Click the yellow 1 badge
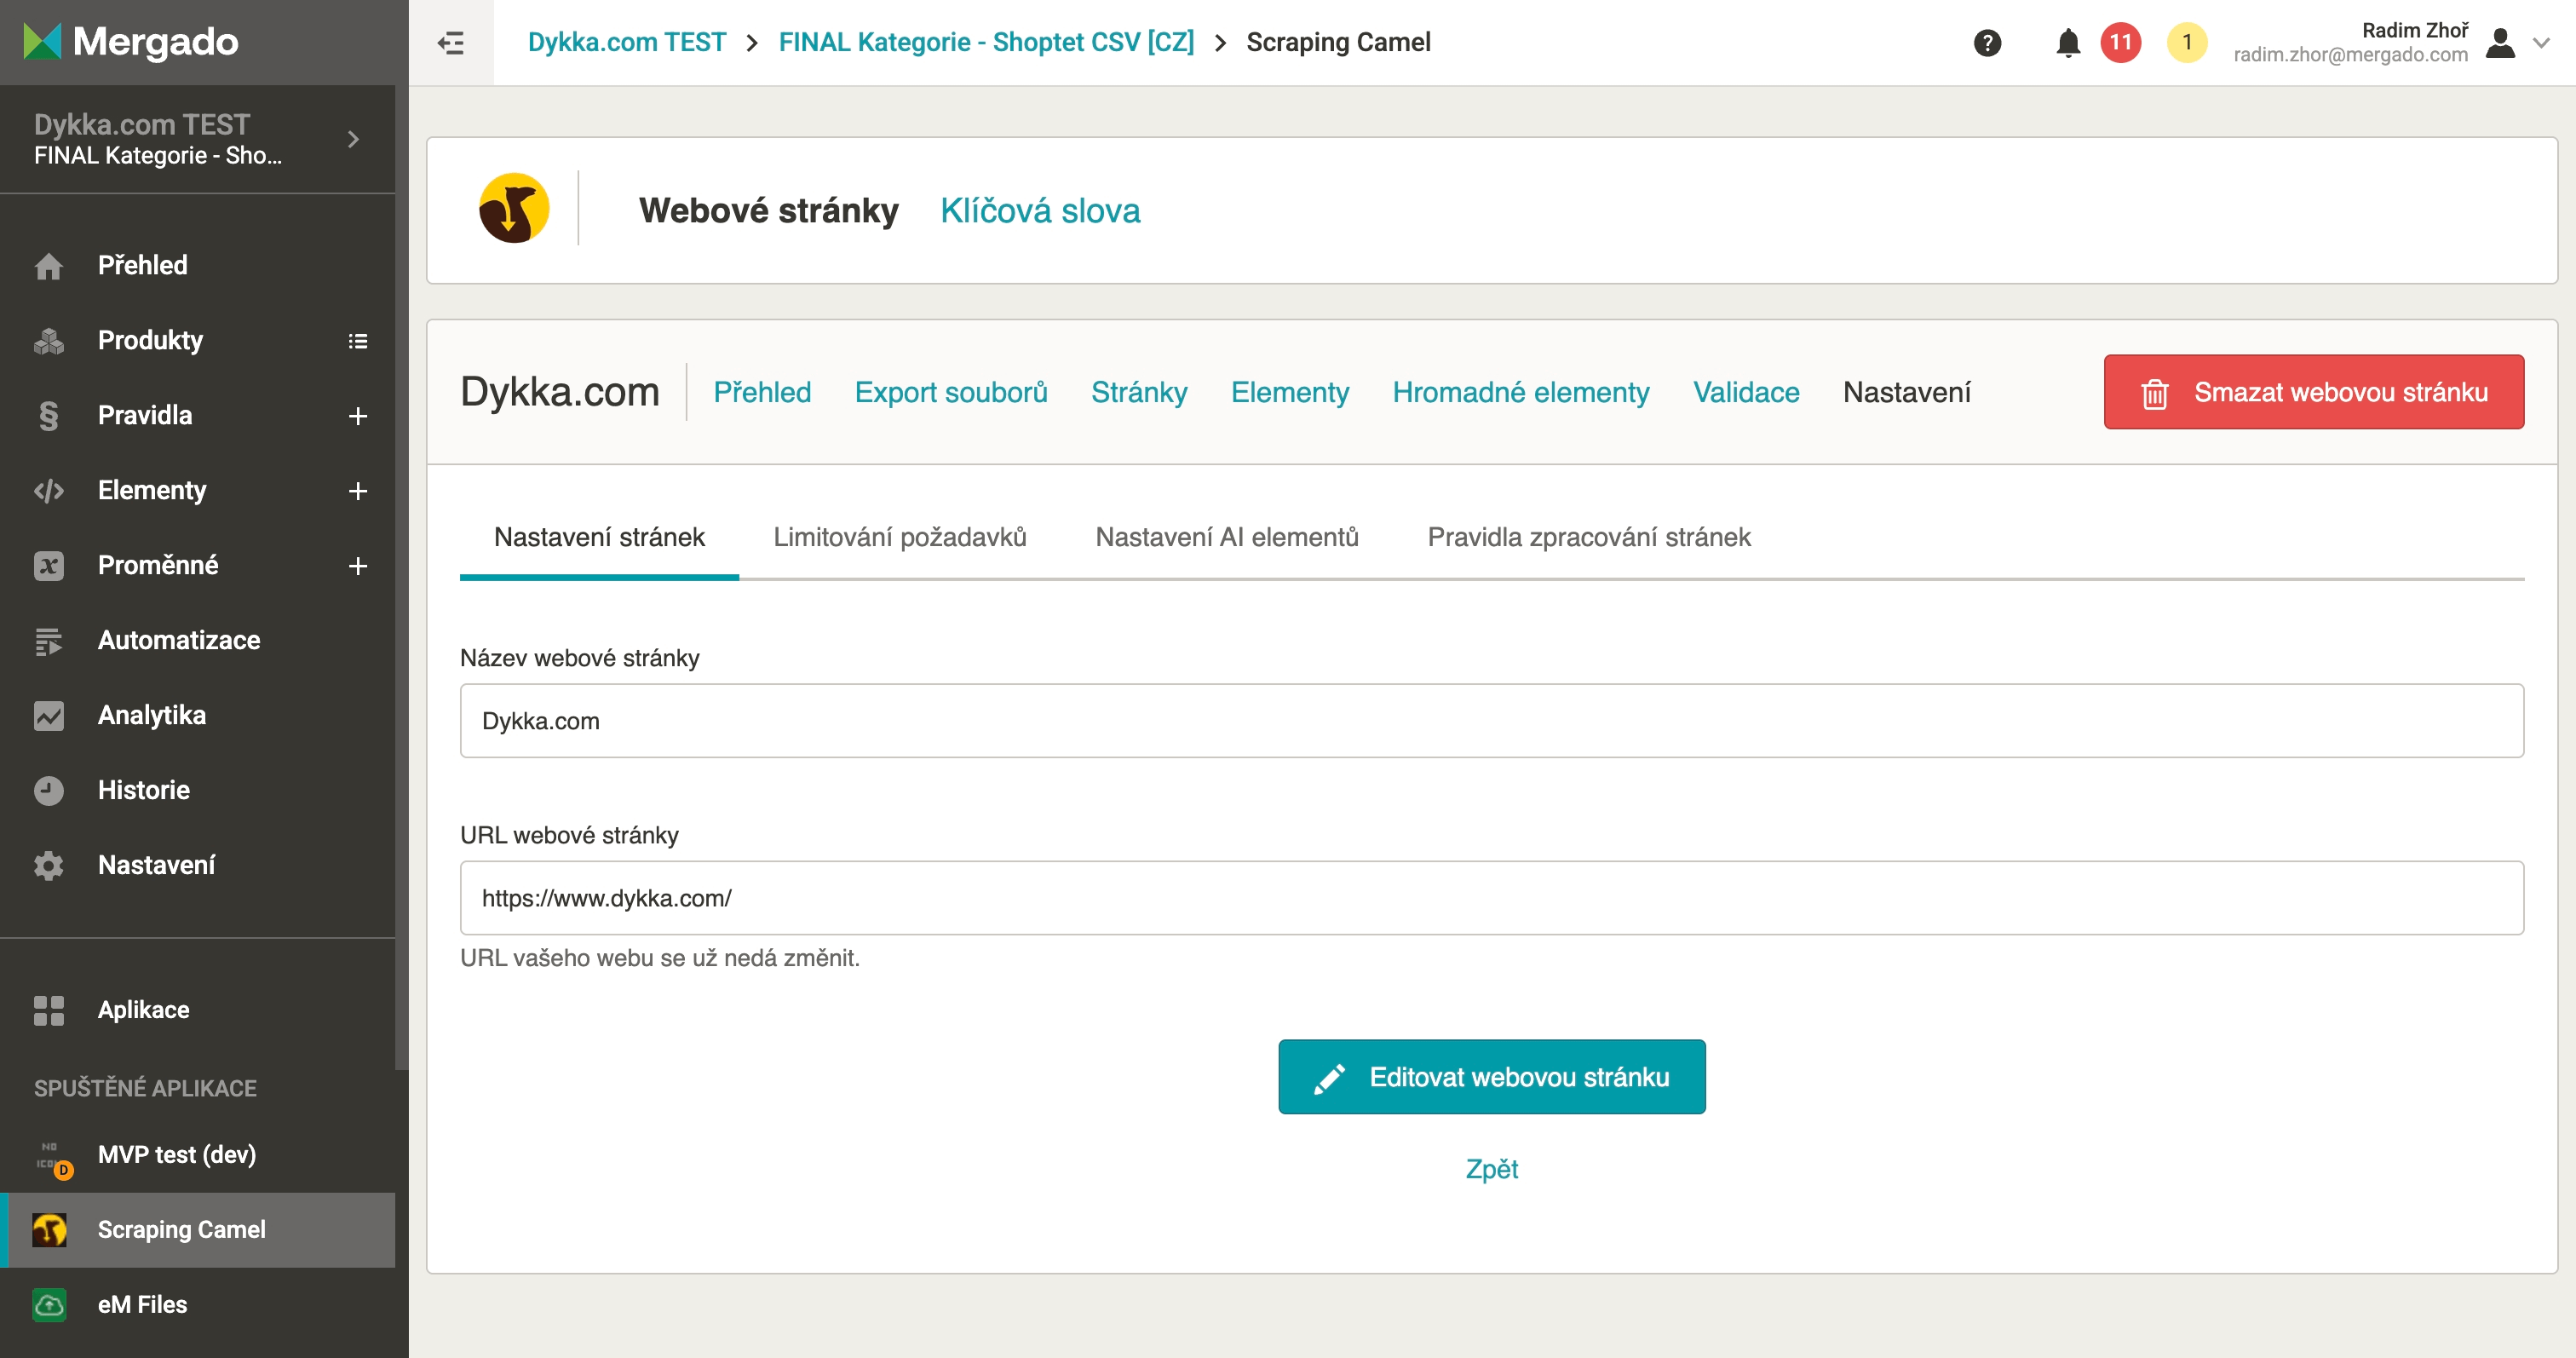 coord(2186,42)
